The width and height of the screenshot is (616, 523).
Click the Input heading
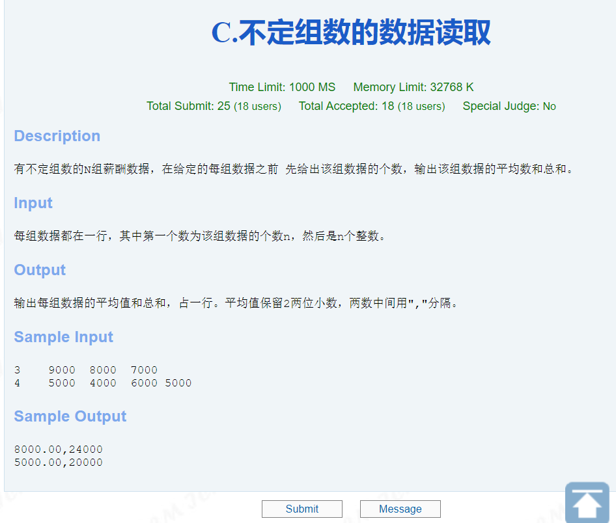[x=33, y=203]
